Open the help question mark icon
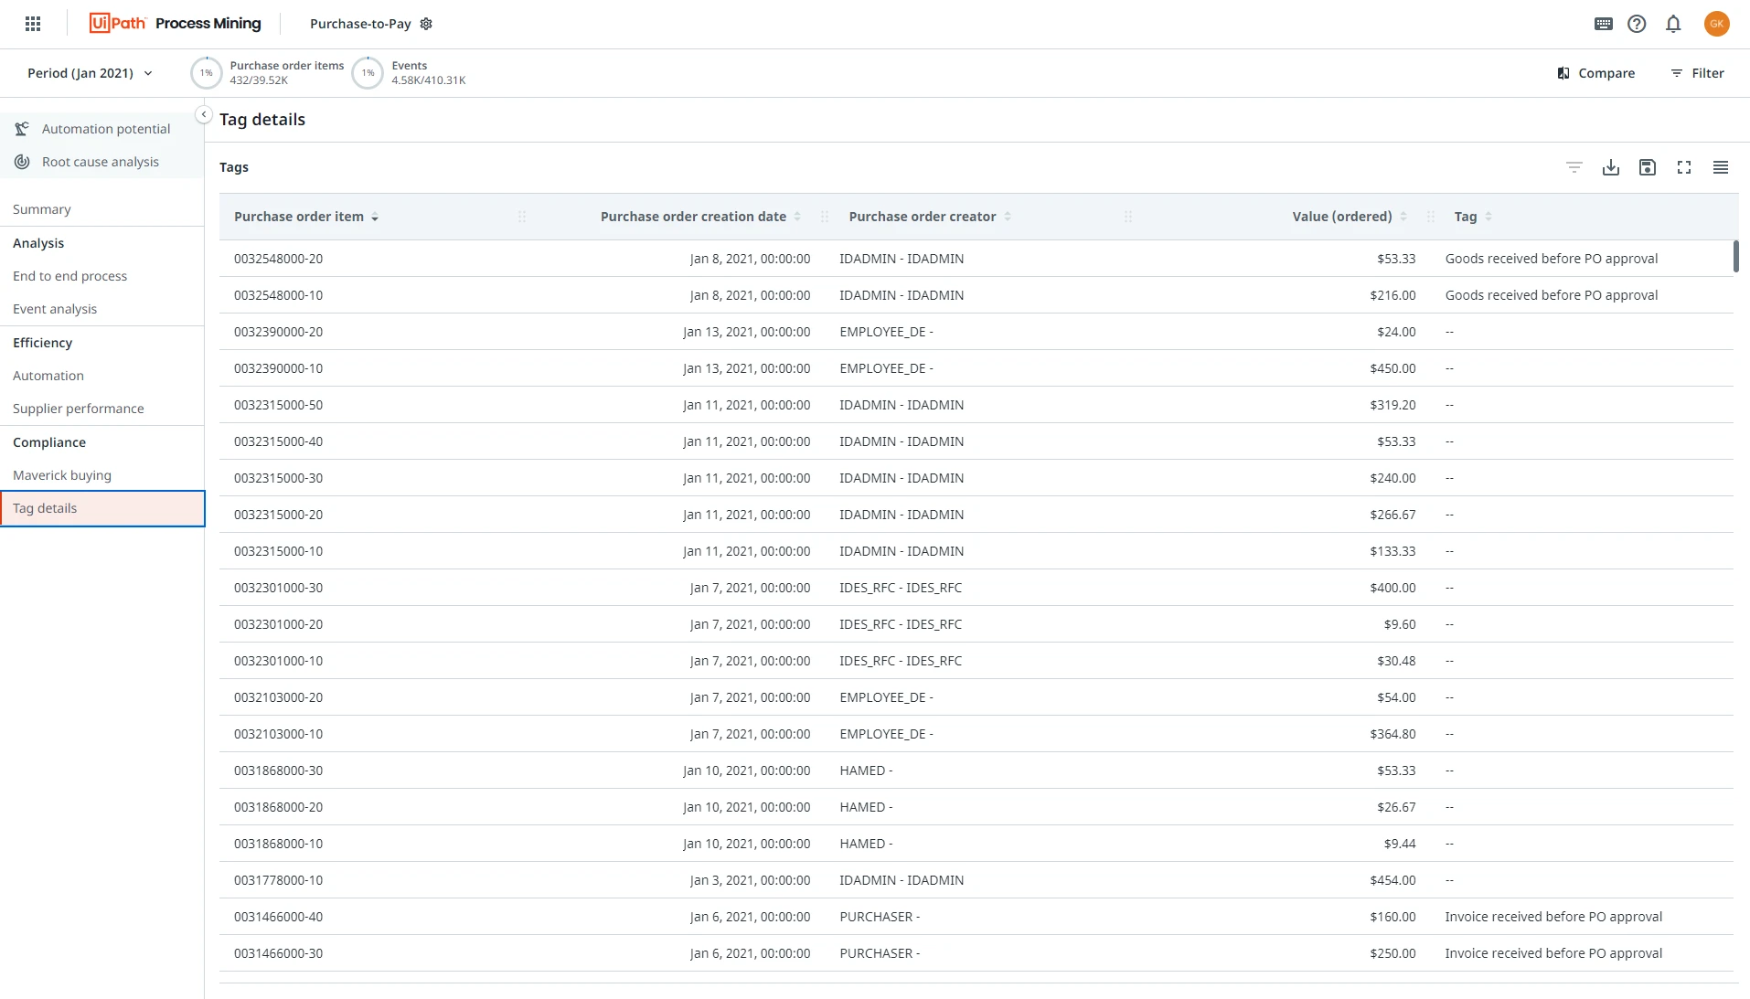Viewport: 1750px width, 999px height. click(1637, 24)
